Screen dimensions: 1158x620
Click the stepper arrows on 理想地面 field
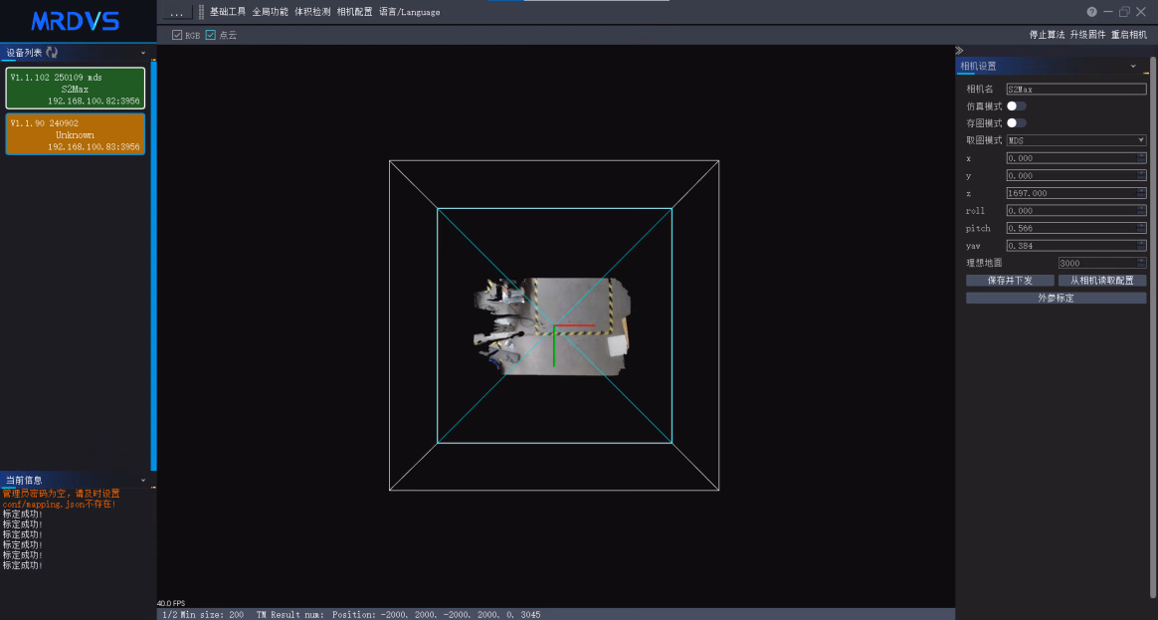pyautogui.click(x=1141, y=263)
